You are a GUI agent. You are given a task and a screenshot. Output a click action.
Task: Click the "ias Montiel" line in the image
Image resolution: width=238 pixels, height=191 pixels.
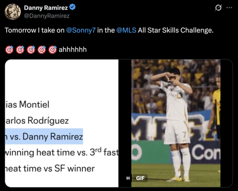(27, 104)
